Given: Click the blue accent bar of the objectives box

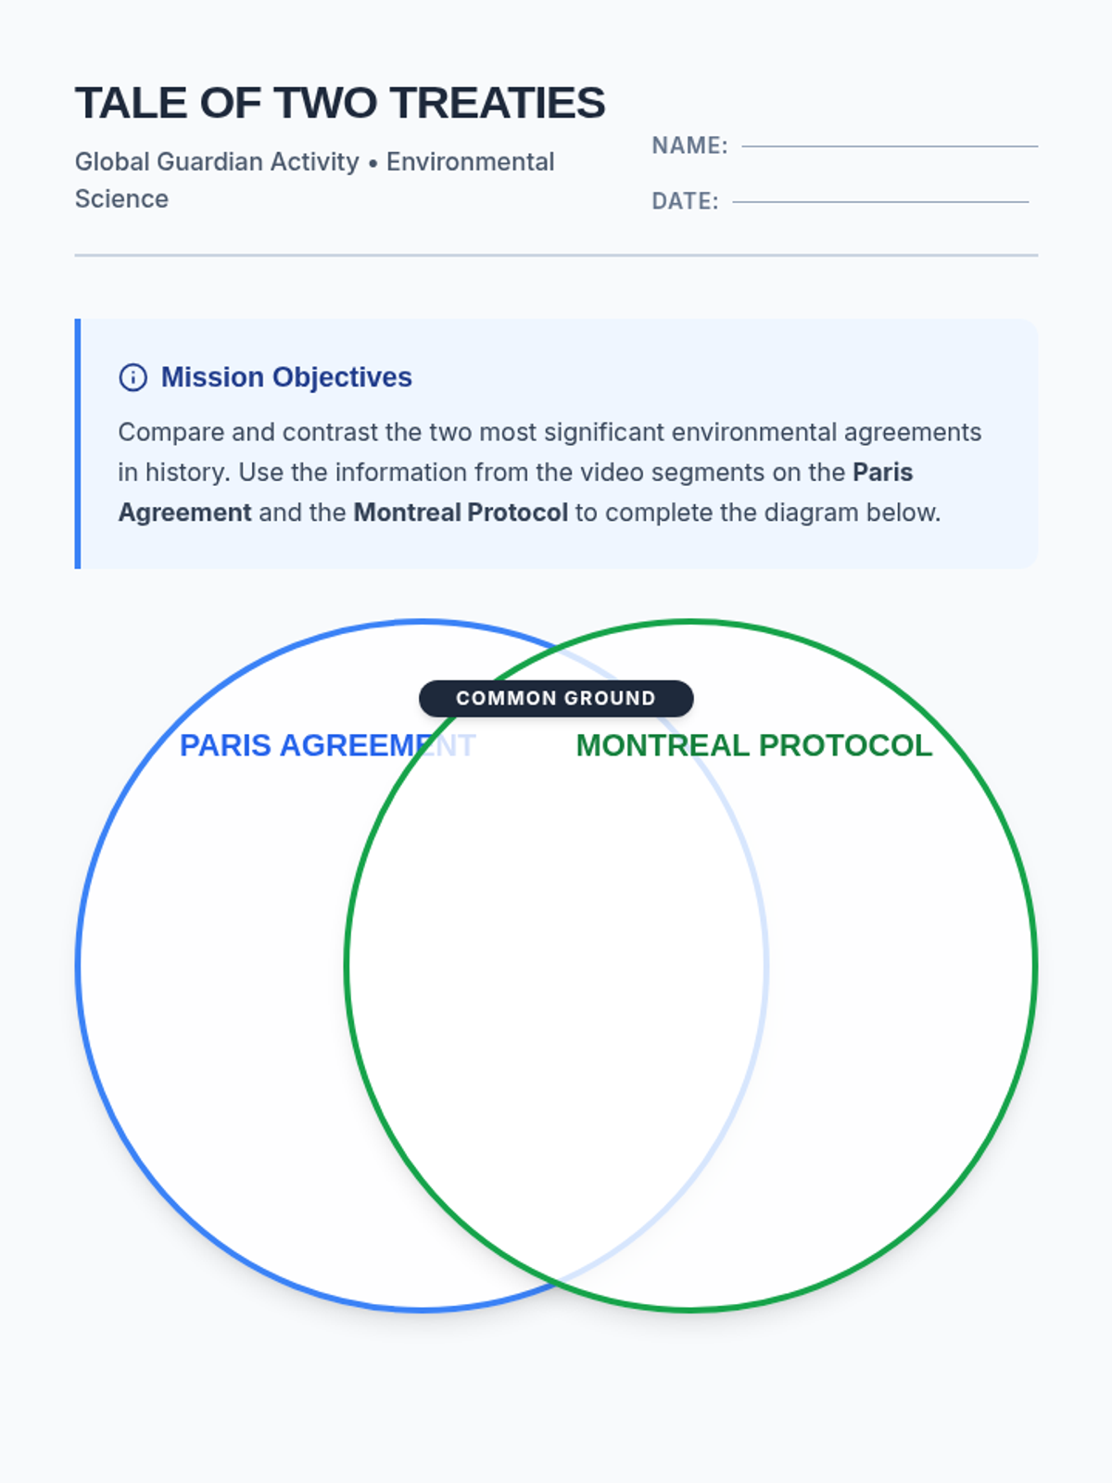Looking at the screenshot, I should tap(78, 443).
